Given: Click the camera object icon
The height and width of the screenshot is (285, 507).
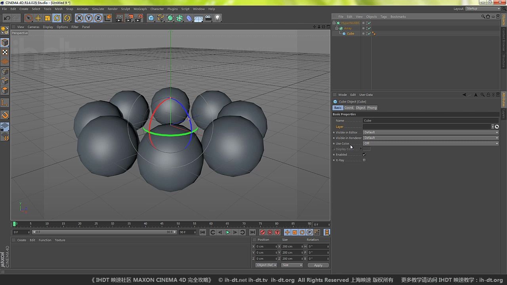Looking at the screenshot, I should pyautogui.click(x=208, y=18).
